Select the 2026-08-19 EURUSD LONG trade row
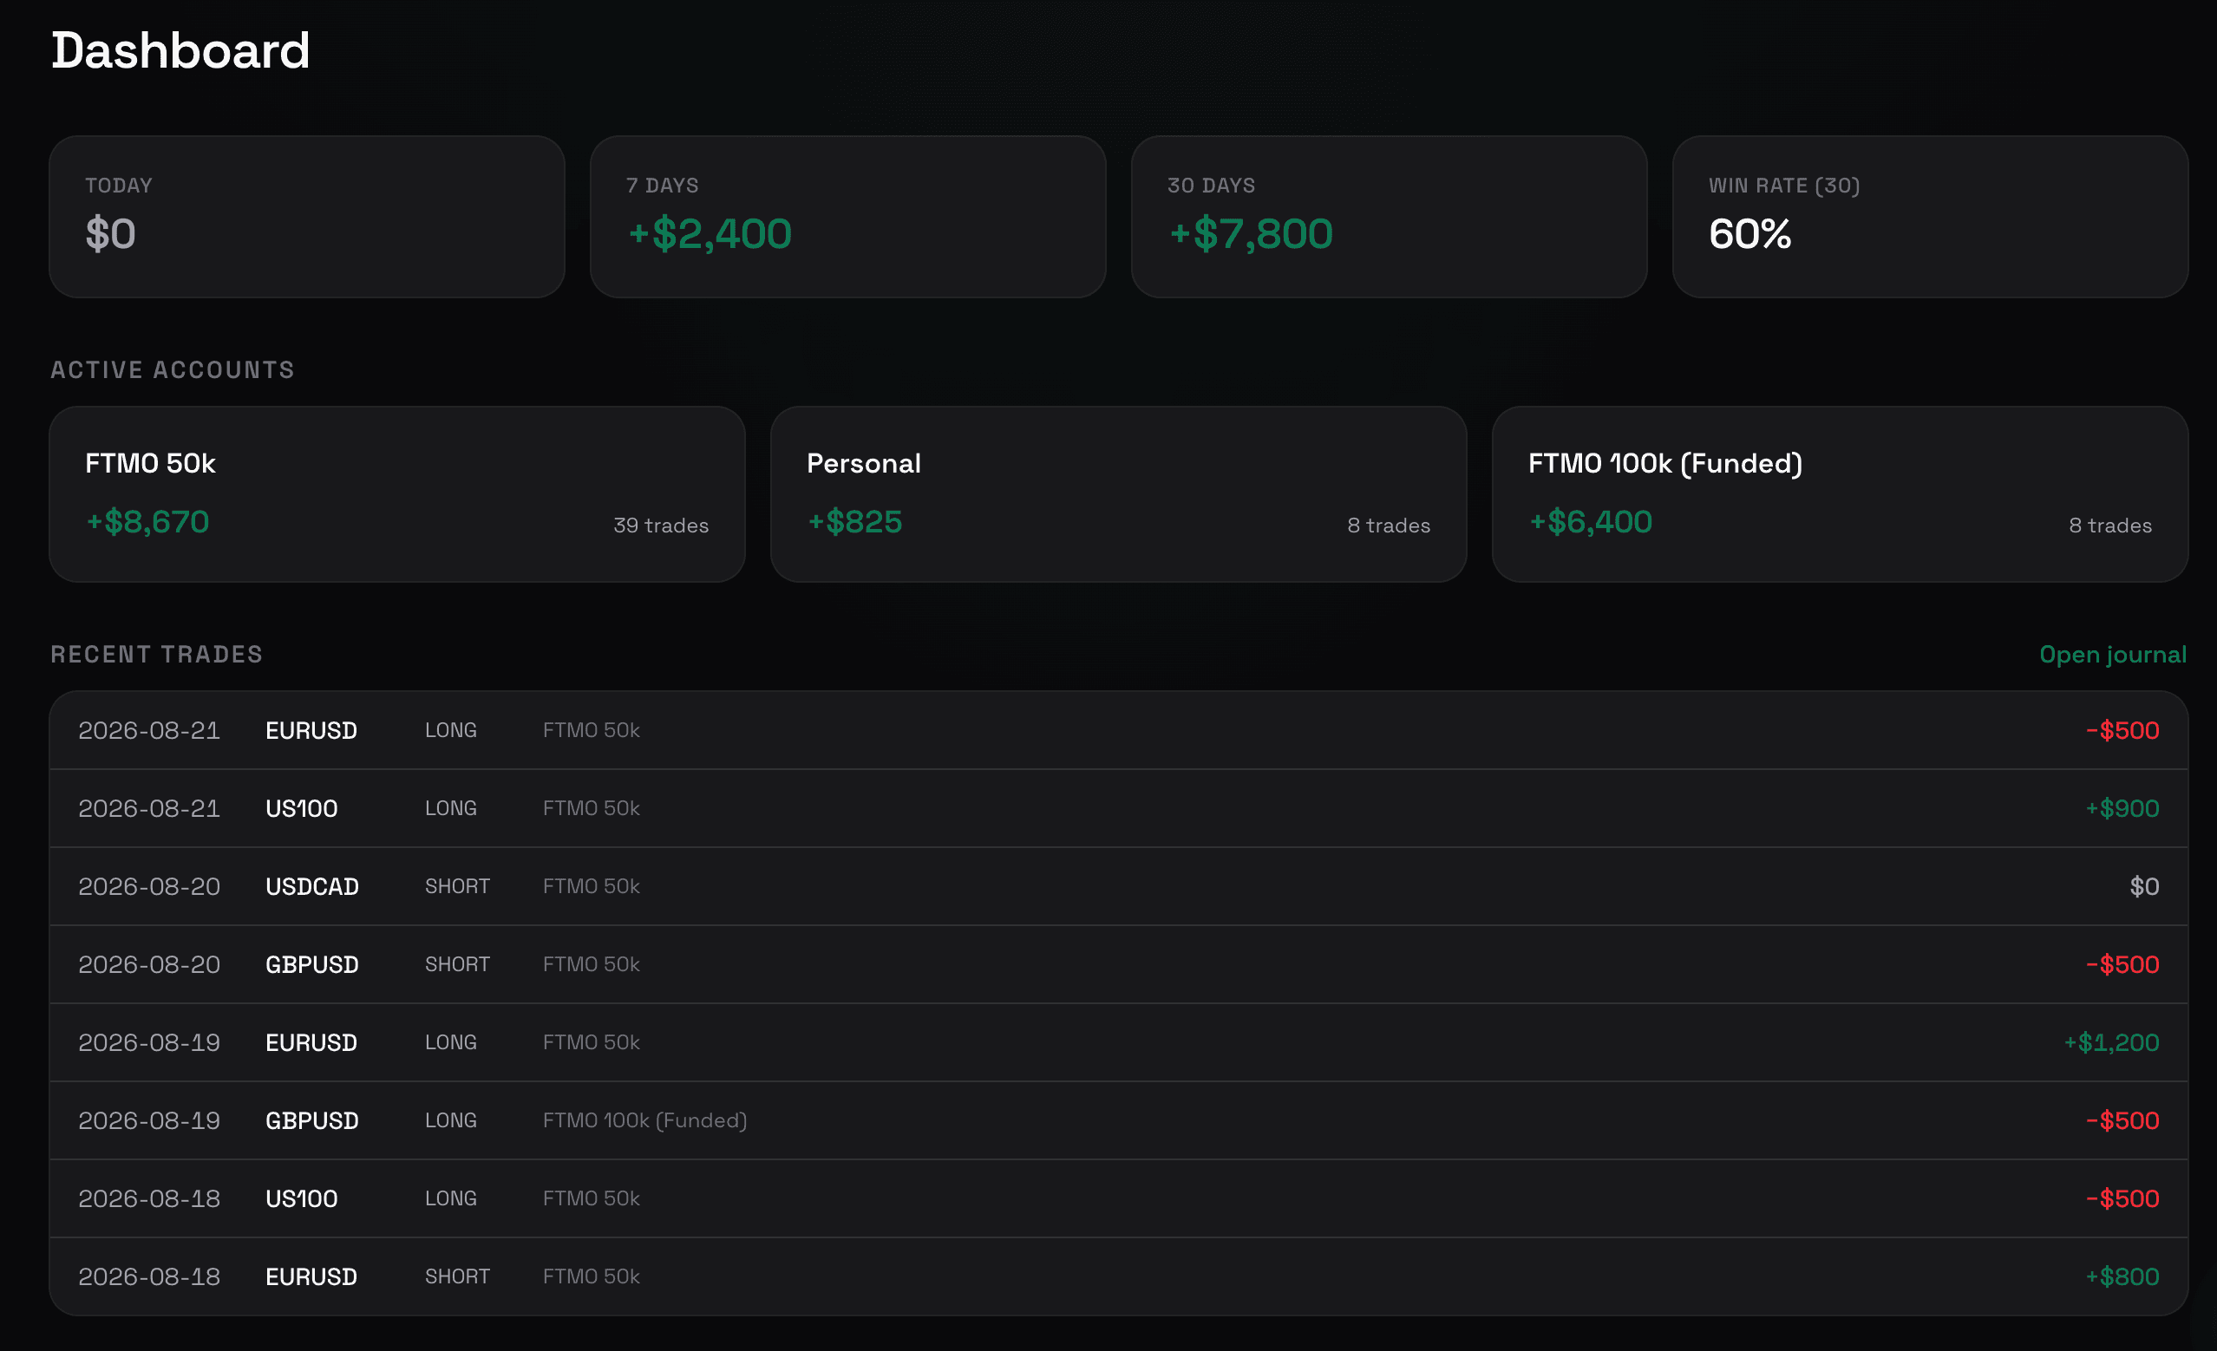This screenshot has width=2217, height=1351. pyautogui.click(x=1118, y=1042)
